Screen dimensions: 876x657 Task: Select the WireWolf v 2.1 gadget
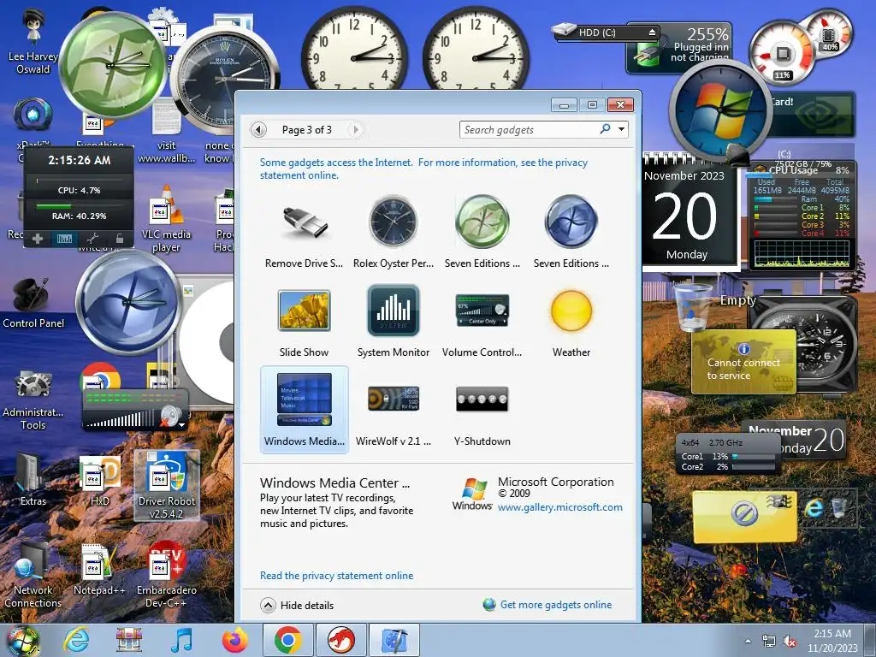(394, 411)
